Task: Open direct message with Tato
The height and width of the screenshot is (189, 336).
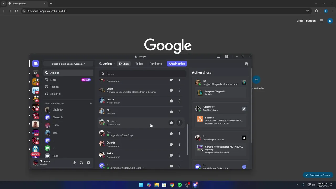Action: tap(68, 133)
